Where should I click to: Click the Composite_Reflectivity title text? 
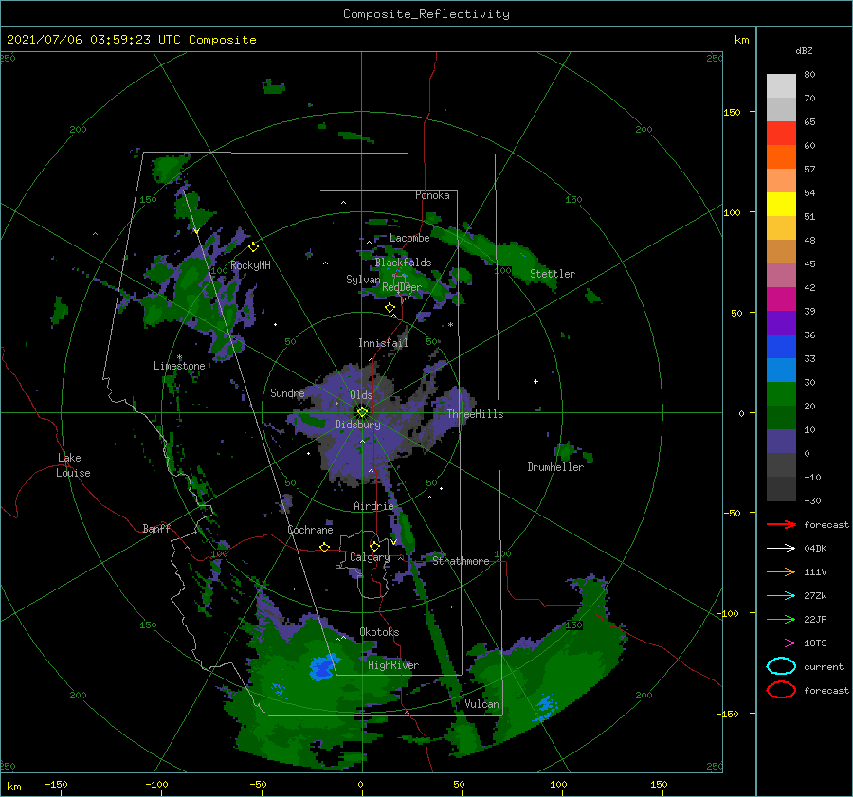point(426,14)
